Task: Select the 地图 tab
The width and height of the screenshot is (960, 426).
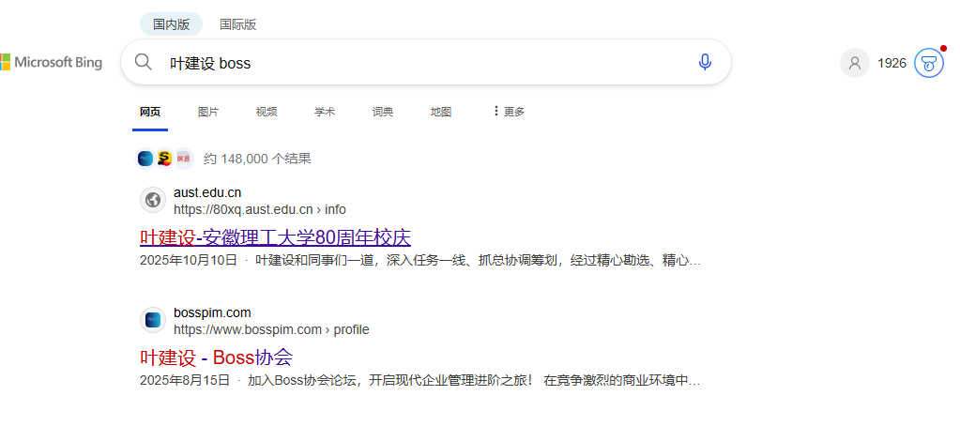Action: pos(441,112)
